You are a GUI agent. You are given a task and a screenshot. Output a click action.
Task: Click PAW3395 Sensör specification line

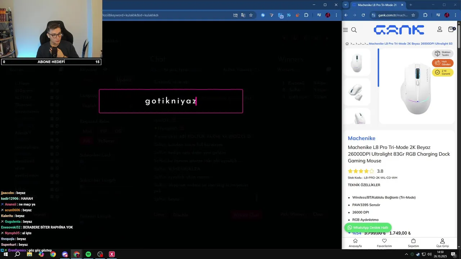click(x=366, y=205)
